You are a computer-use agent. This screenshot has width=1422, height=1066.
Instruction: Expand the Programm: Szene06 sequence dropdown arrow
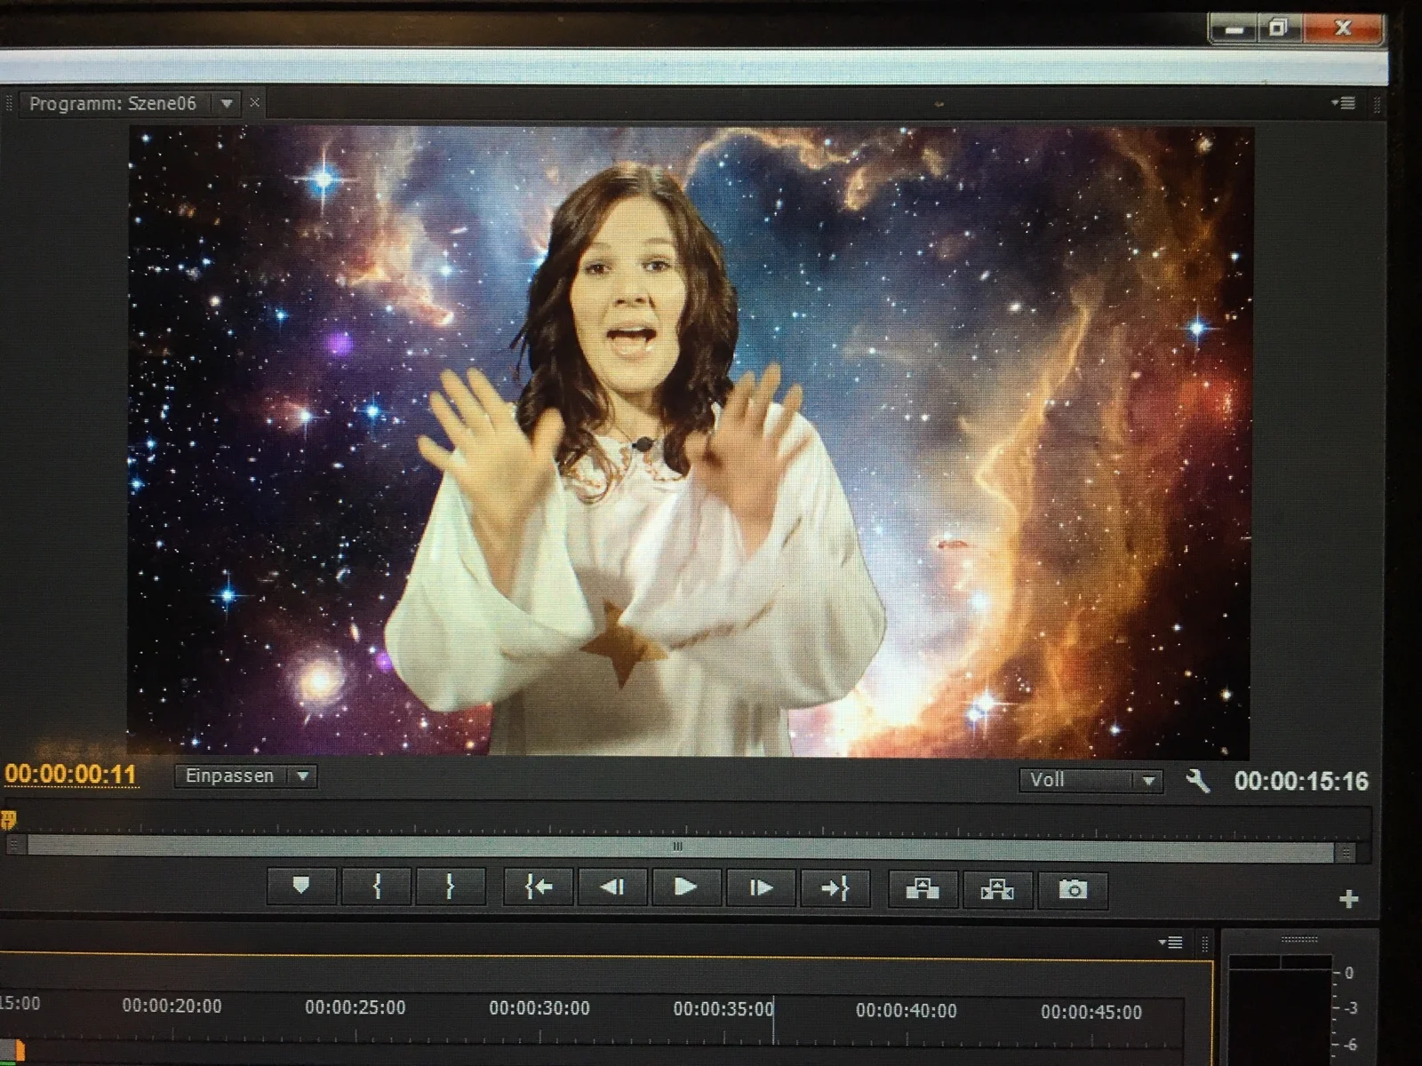(x=227, y=104)
